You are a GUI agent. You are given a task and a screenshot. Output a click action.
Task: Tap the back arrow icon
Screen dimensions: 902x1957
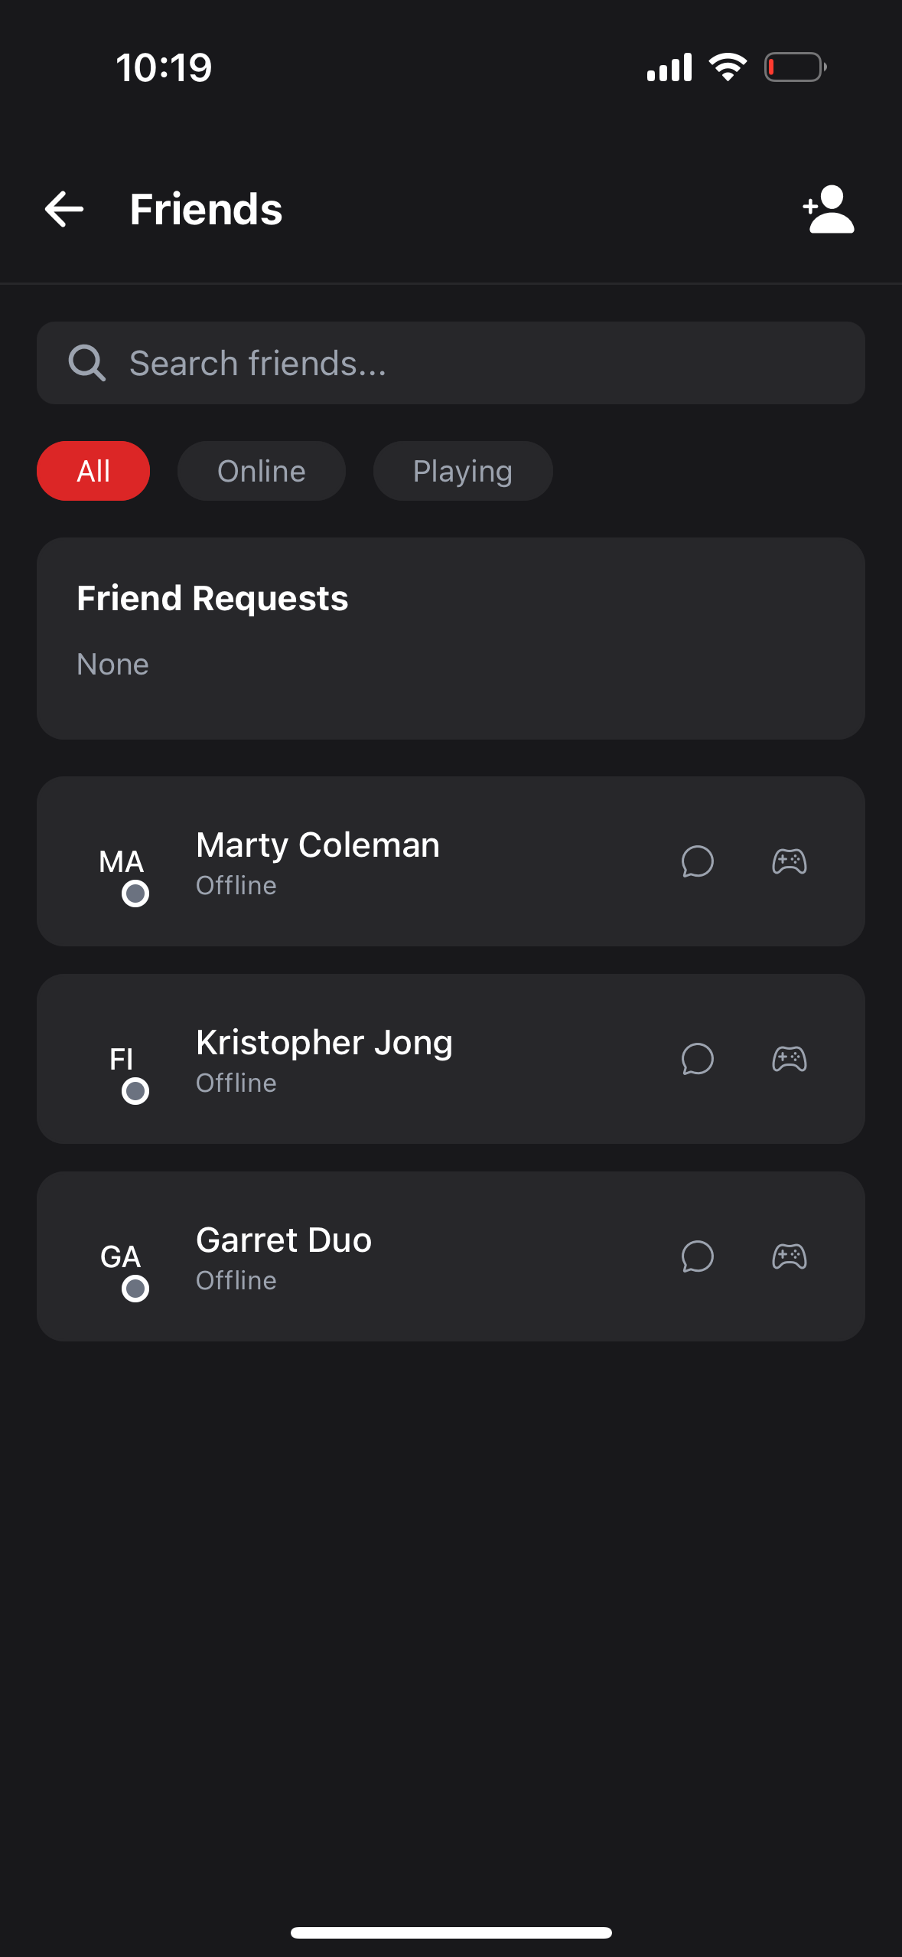64,209
